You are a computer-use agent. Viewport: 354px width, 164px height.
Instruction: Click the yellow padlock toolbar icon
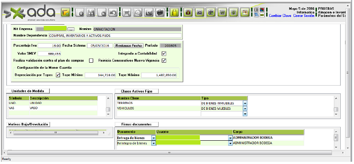174,13
